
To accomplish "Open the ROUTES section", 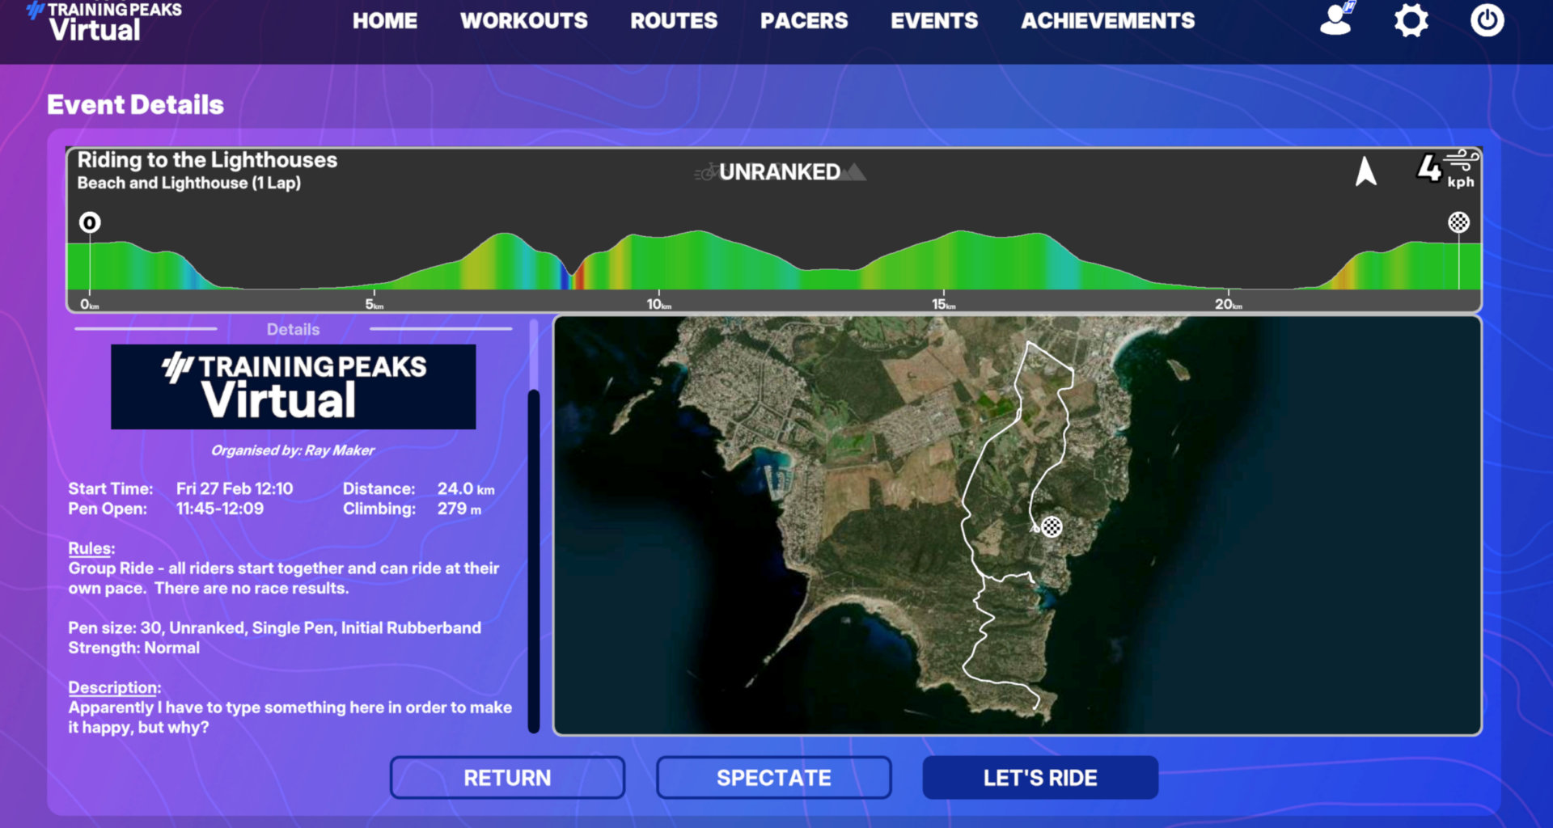I will pyautogui.click(x=674, y=21).
